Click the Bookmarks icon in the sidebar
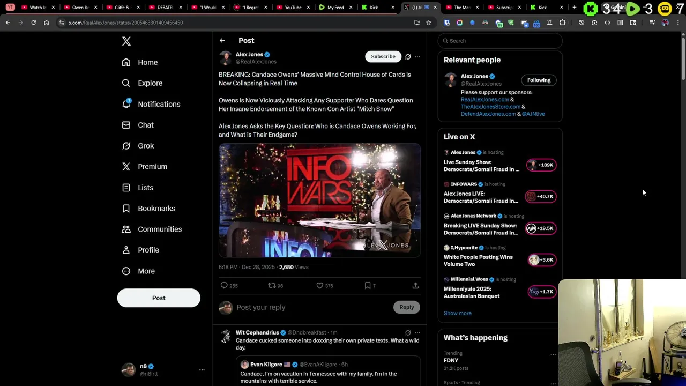Viewport: 686px width, 386px height. pos(126,209)
